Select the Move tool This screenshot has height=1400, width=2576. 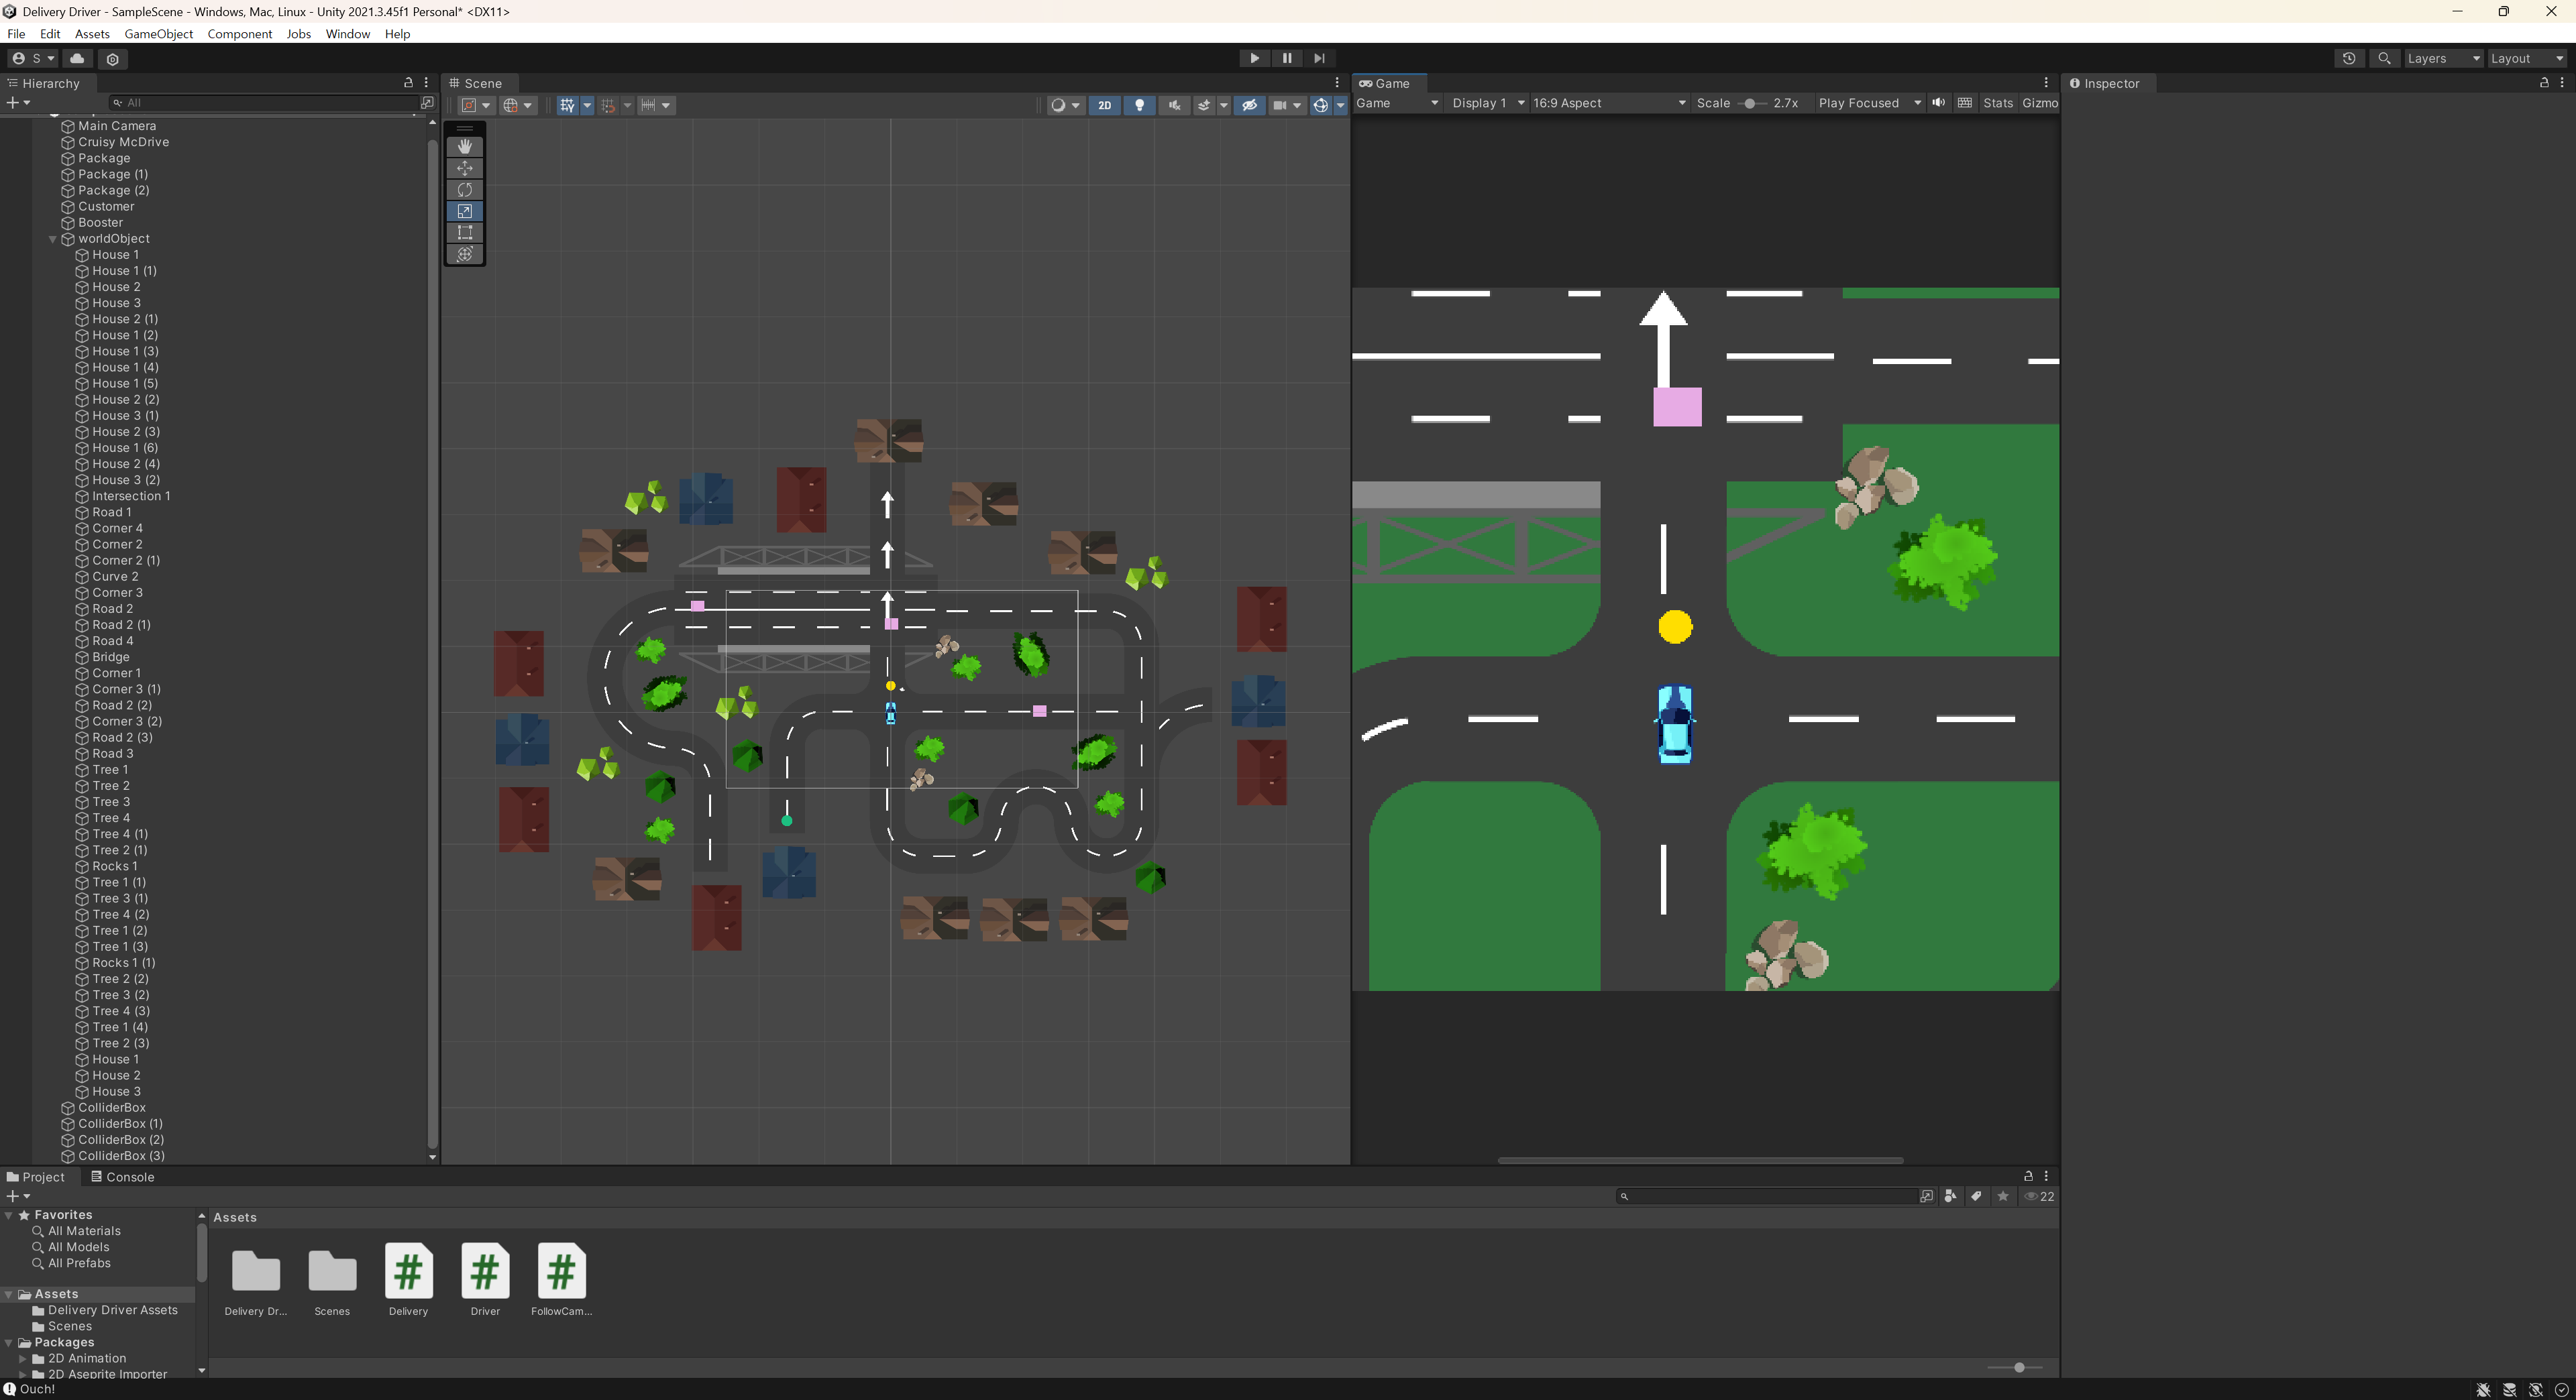464,168
